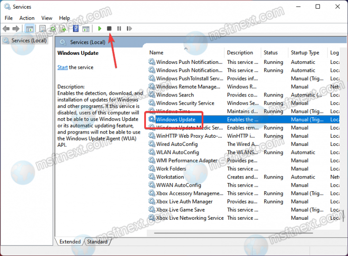The height and width of the screenshot is (256, 348).
Task: Select the Windows Update service row
Action: point(243,120)
